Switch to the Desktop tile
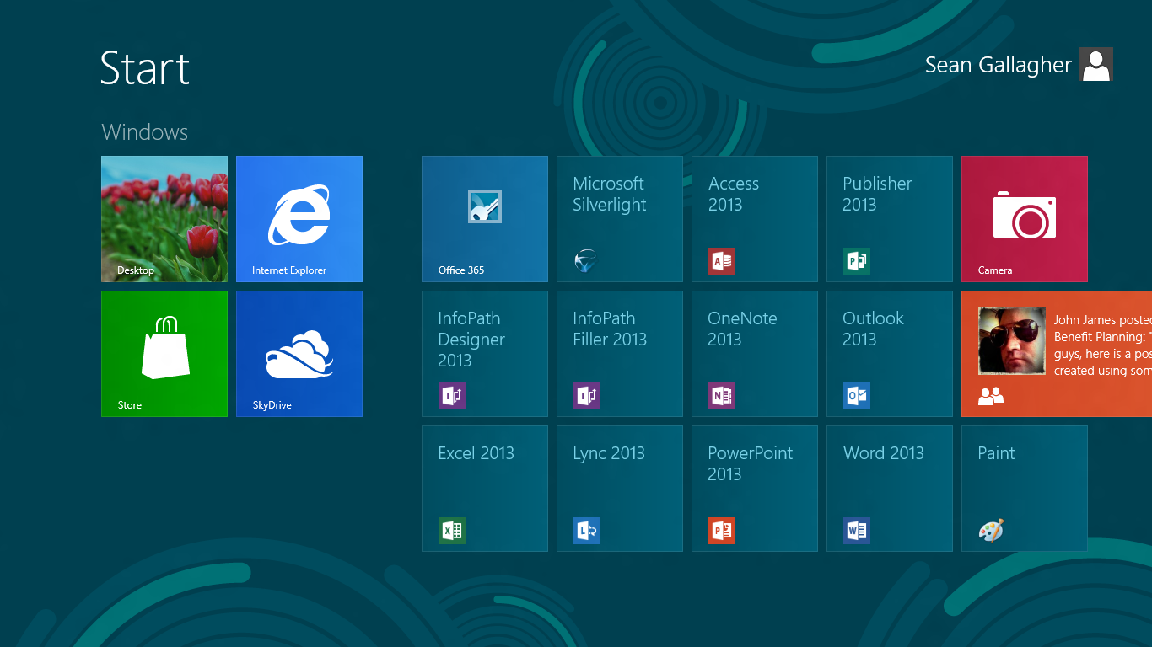1152x647 pixels. (164, 219)
